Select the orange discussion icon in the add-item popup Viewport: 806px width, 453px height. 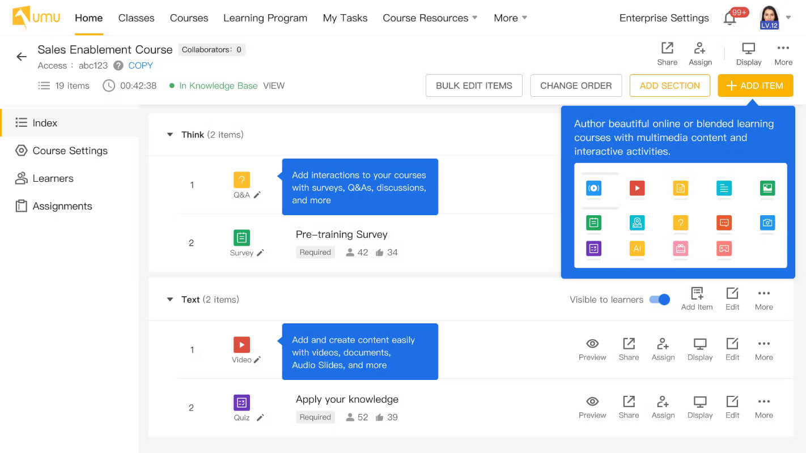724,223
